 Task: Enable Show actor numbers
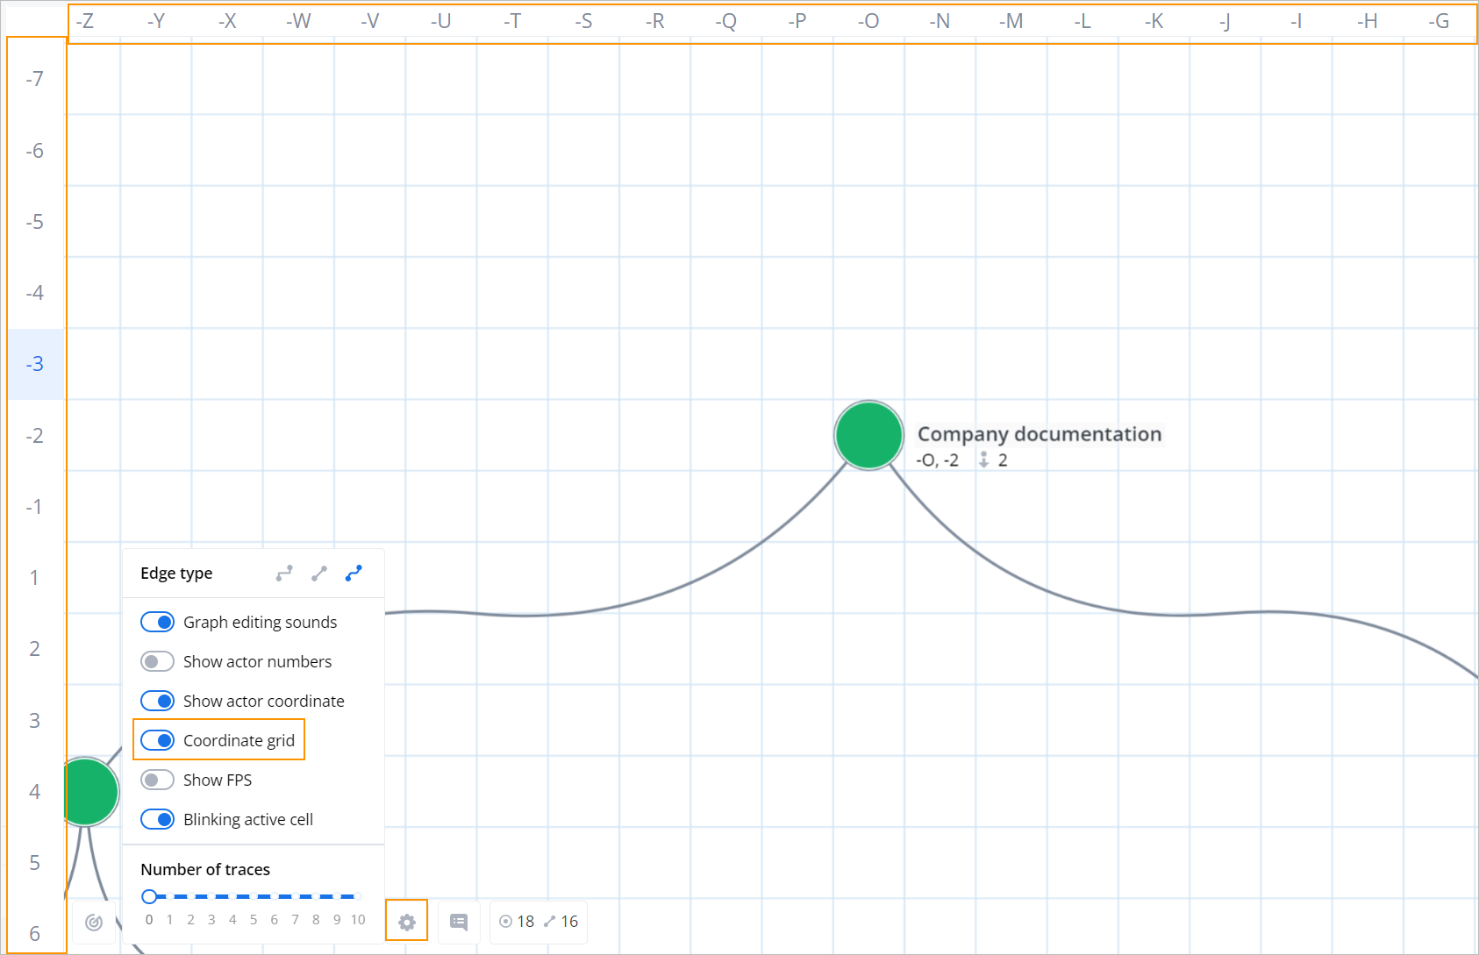[158, 661]
